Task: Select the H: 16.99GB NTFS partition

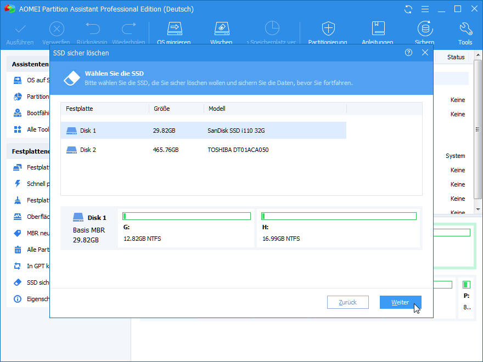Action: (339, 228)
